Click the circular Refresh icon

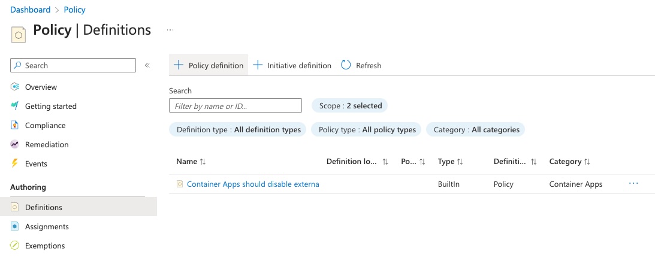[x=346, y=65]
